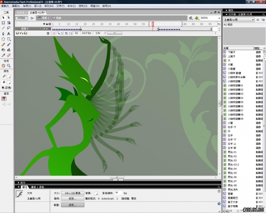Select the Brush tool
The image size is (266, 213).
9,44
